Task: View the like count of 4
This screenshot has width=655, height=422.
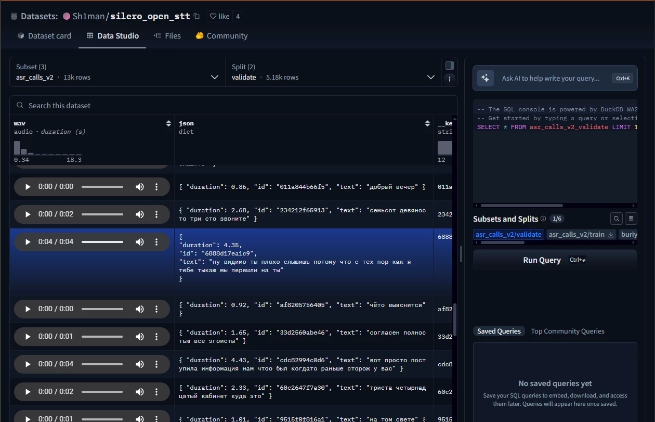Action: coord(238,16)
